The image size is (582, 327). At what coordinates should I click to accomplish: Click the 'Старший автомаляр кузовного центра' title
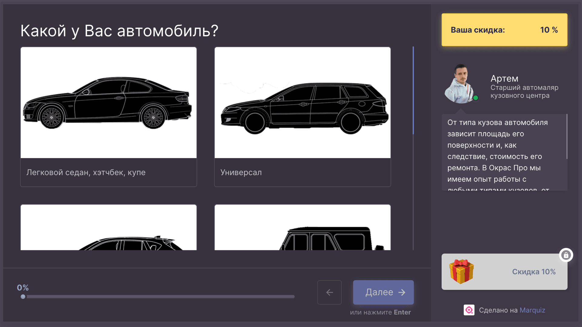pos(524,92)
